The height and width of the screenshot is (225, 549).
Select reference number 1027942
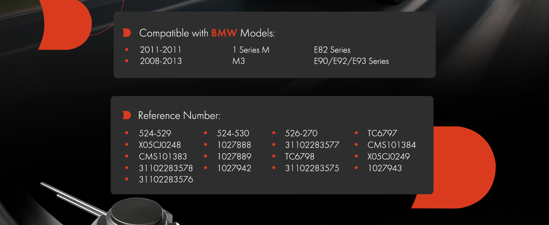tap(234, 168)
